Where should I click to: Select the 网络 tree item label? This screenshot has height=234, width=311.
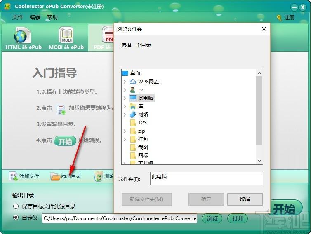click(143, 115)
